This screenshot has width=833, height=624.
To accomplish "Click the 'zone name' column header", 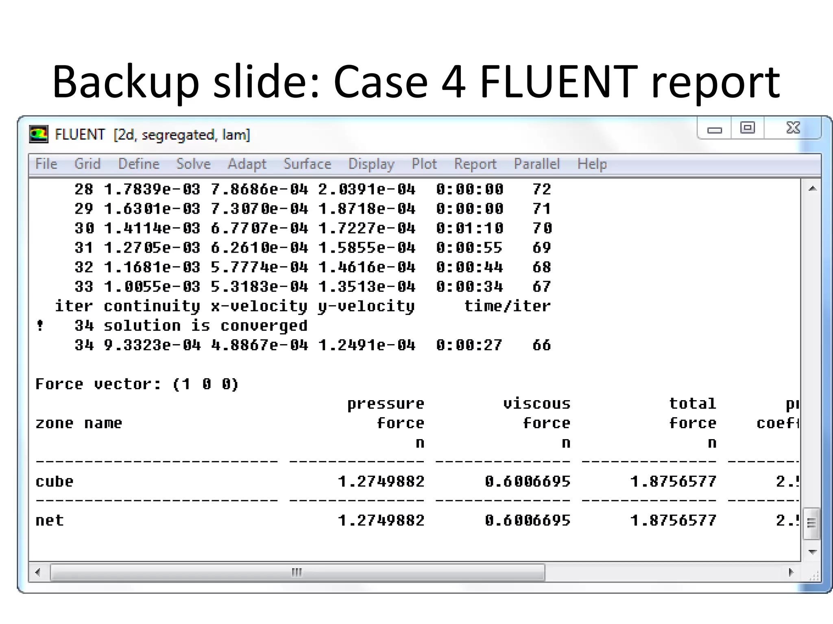I will (x=79, y=423).
